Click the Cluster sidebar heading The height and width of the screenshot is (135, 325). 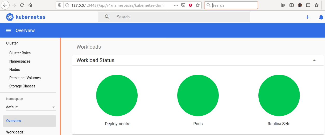12,43
